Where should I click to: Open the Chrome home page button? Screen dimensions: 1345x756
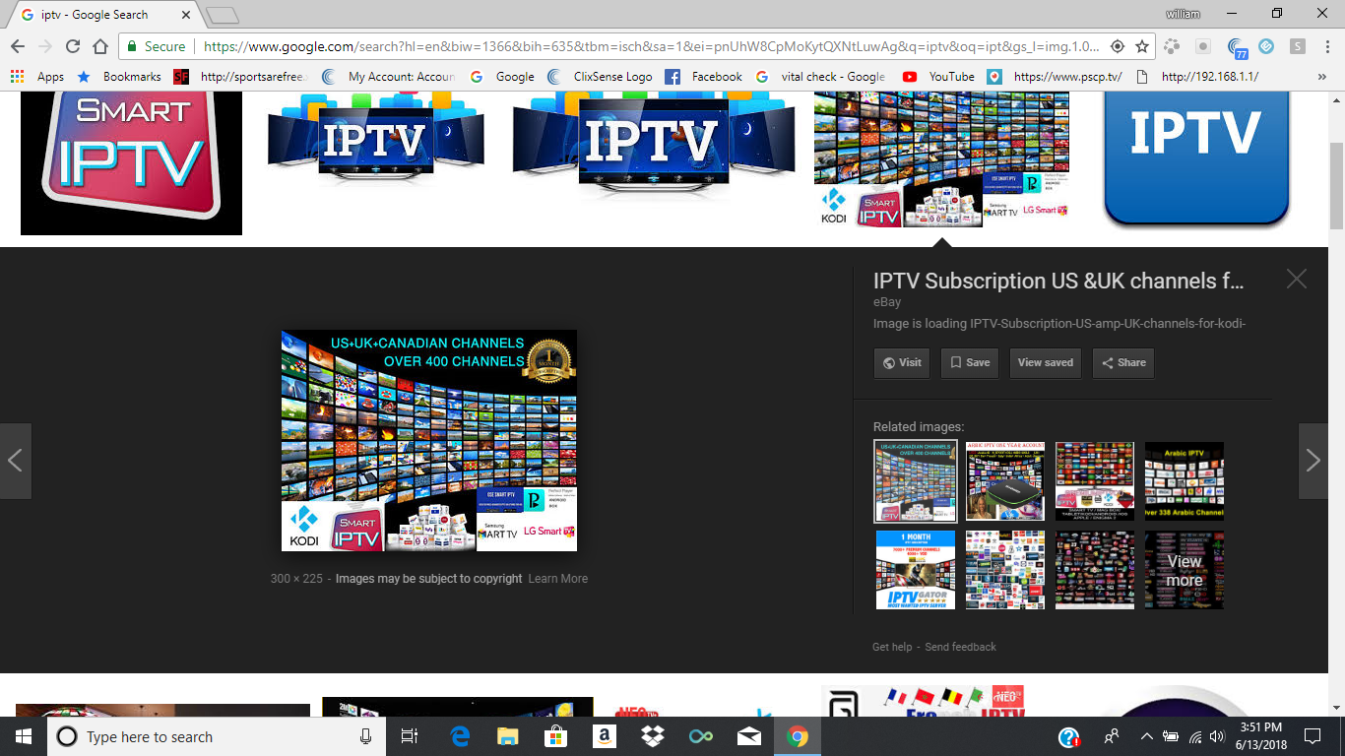(100, 46)
